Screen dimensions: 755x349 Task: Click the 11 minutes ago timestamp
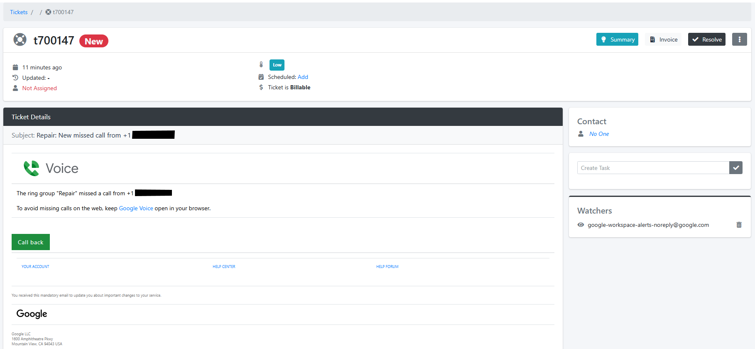42,67
